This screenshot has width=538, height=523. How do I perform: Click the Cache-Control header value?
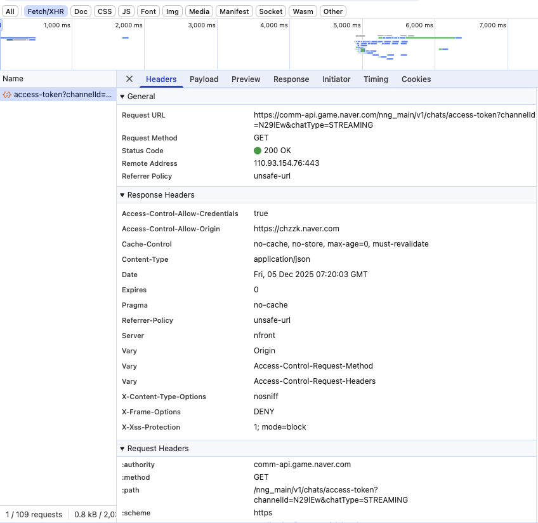pos(341,244)
